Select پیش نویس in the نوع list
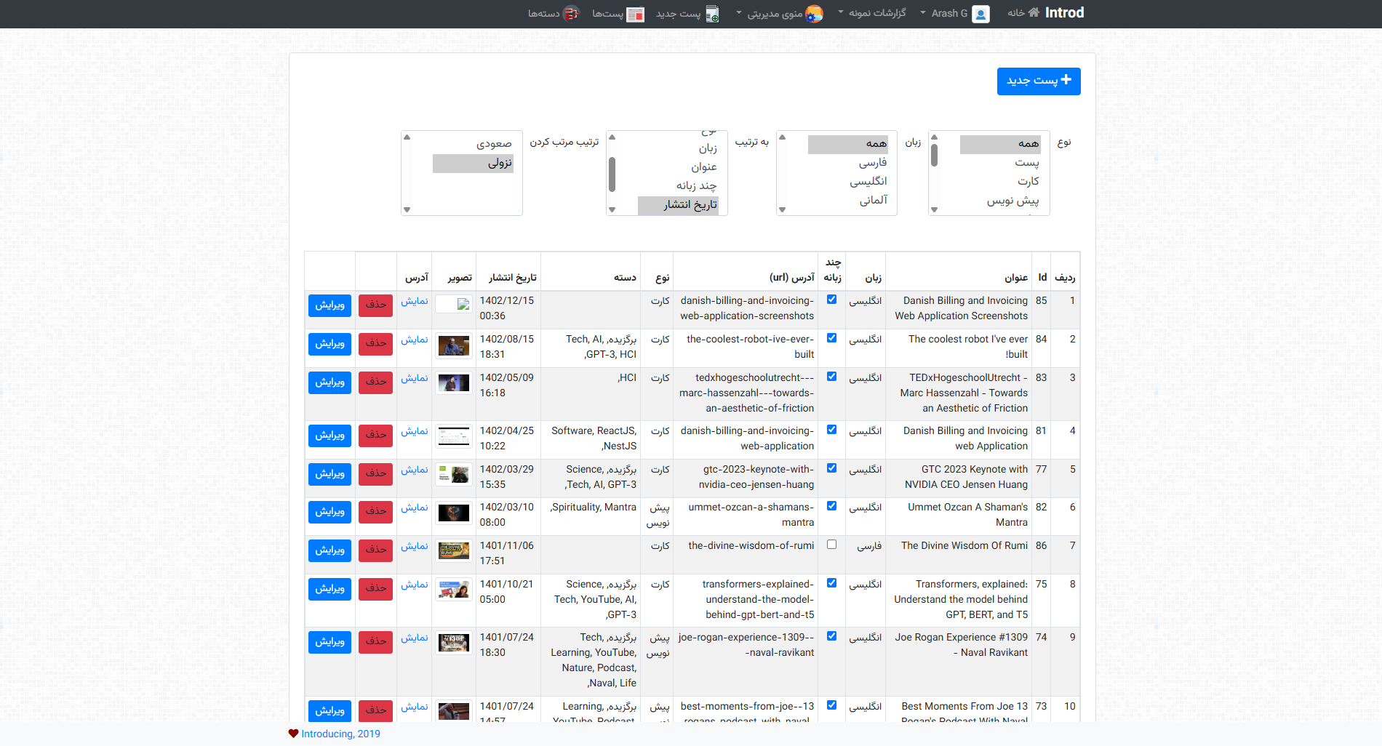The height and width of the screenshot is (746, 1382). point(1000,201)
